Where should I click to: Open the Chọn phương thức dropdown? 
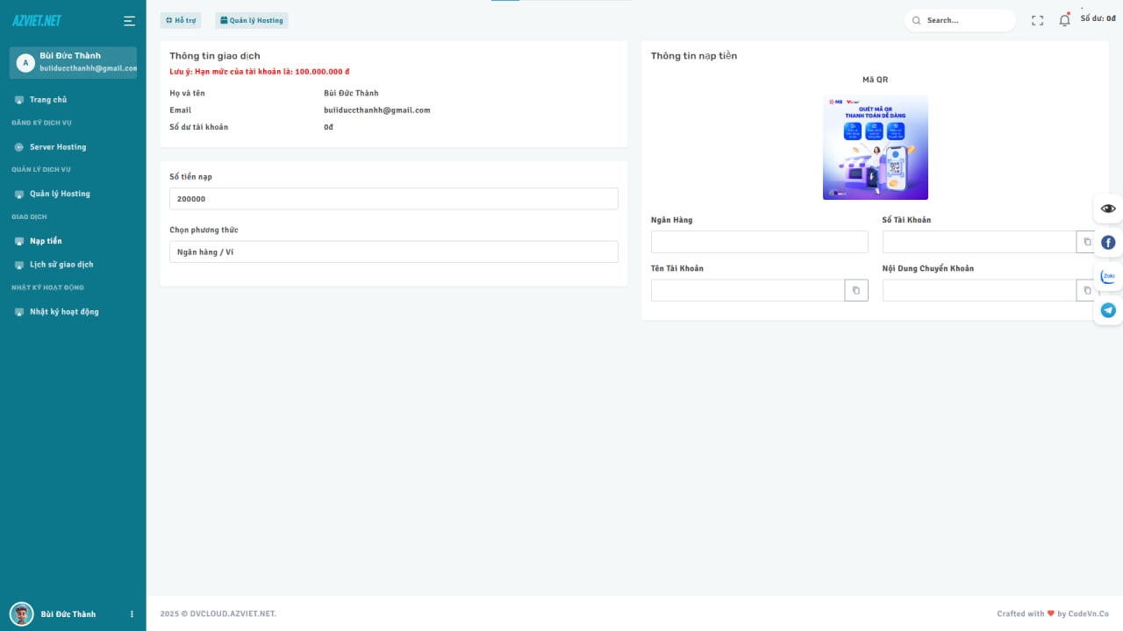(x=393, y=252)
